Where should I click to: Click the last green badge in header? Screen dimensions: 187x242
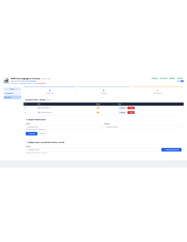pyautogui.click(x=180, y=78)
